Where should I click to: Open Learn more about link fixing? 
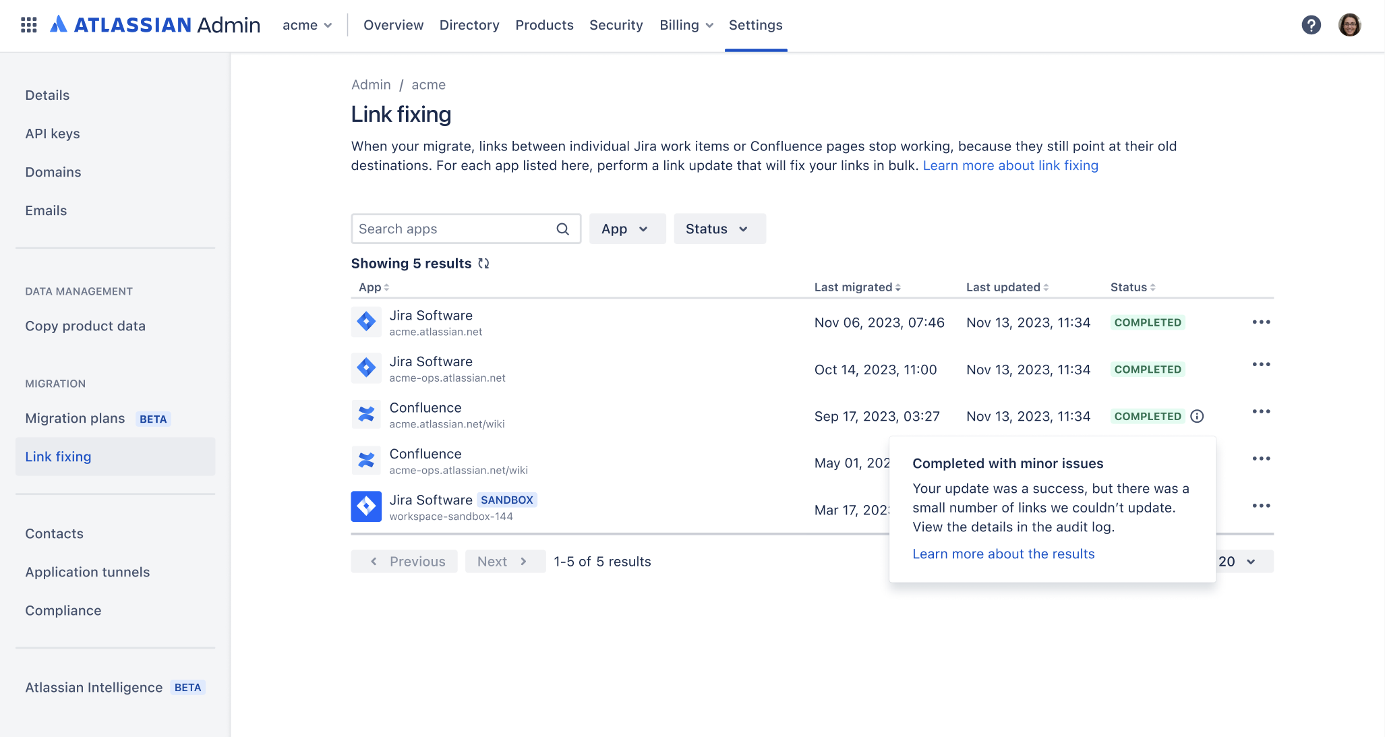[x=1010, y=165]
